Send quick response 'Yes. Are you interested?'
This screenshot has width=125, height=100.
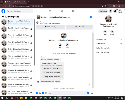[x=52, y=69]
